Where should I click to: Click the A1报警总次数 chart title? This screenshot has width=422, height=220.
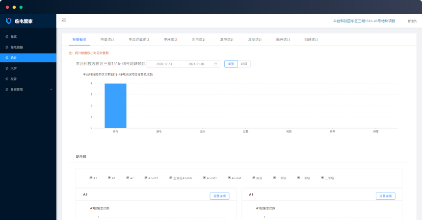click(265, 208)
